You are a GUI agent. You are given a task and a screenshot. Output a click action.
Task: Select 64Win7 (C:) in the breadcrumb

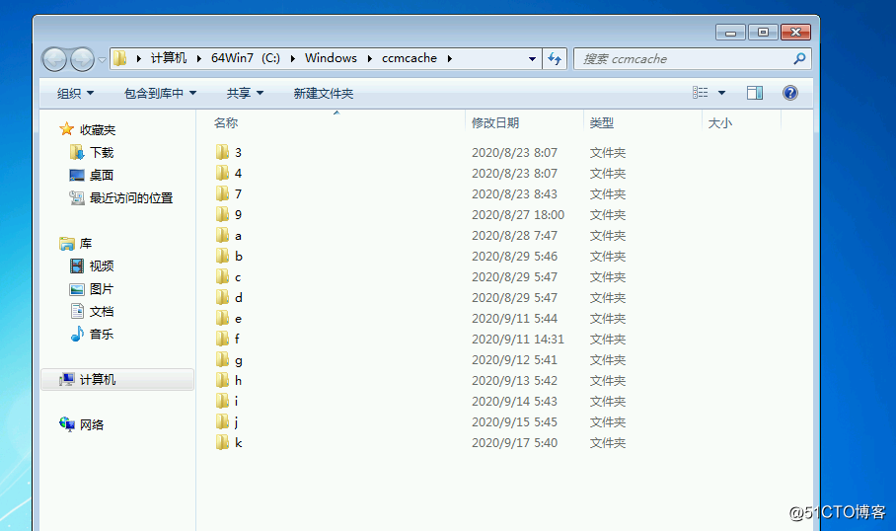click(246, 58)
